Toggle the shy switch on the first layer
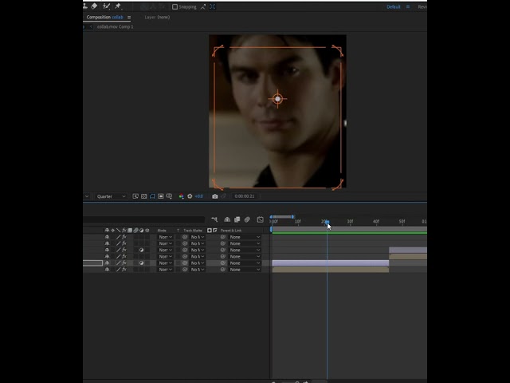This screenshot has height=383, width=510. [x=107, y=237]
